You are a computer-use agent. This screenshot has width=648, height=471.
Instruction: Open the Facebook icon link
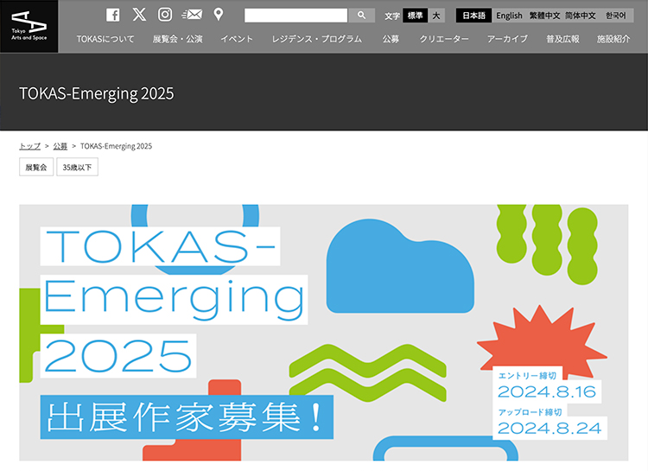(x=113, y=15)
